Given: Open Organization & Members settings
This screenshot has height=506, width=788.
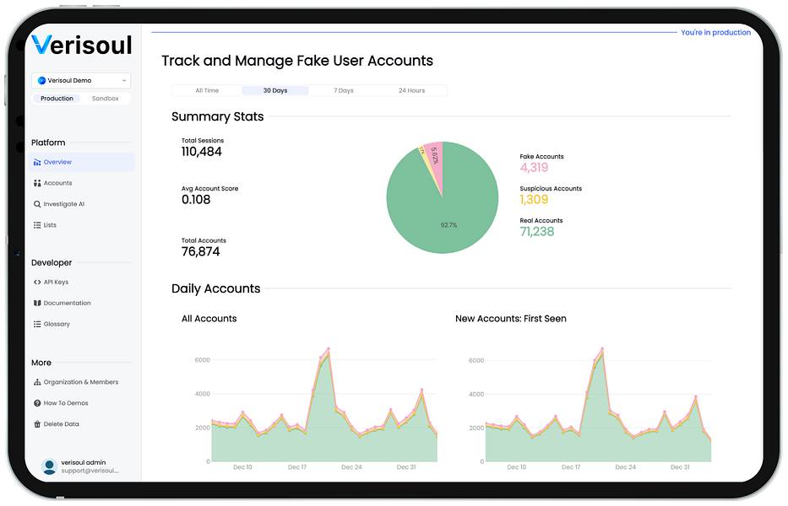Looking at the screenshot, I should (81, 383).
